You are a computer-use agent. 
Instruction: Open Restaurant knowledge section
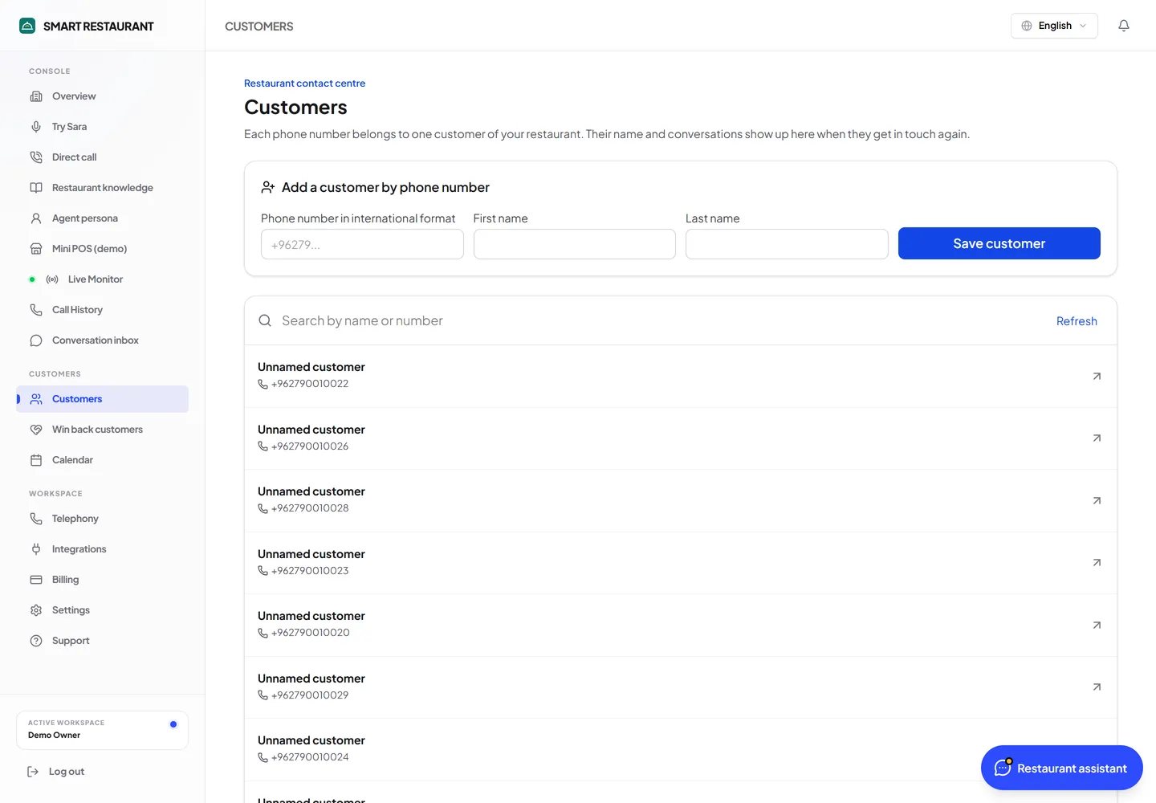(x=102, y=188)
